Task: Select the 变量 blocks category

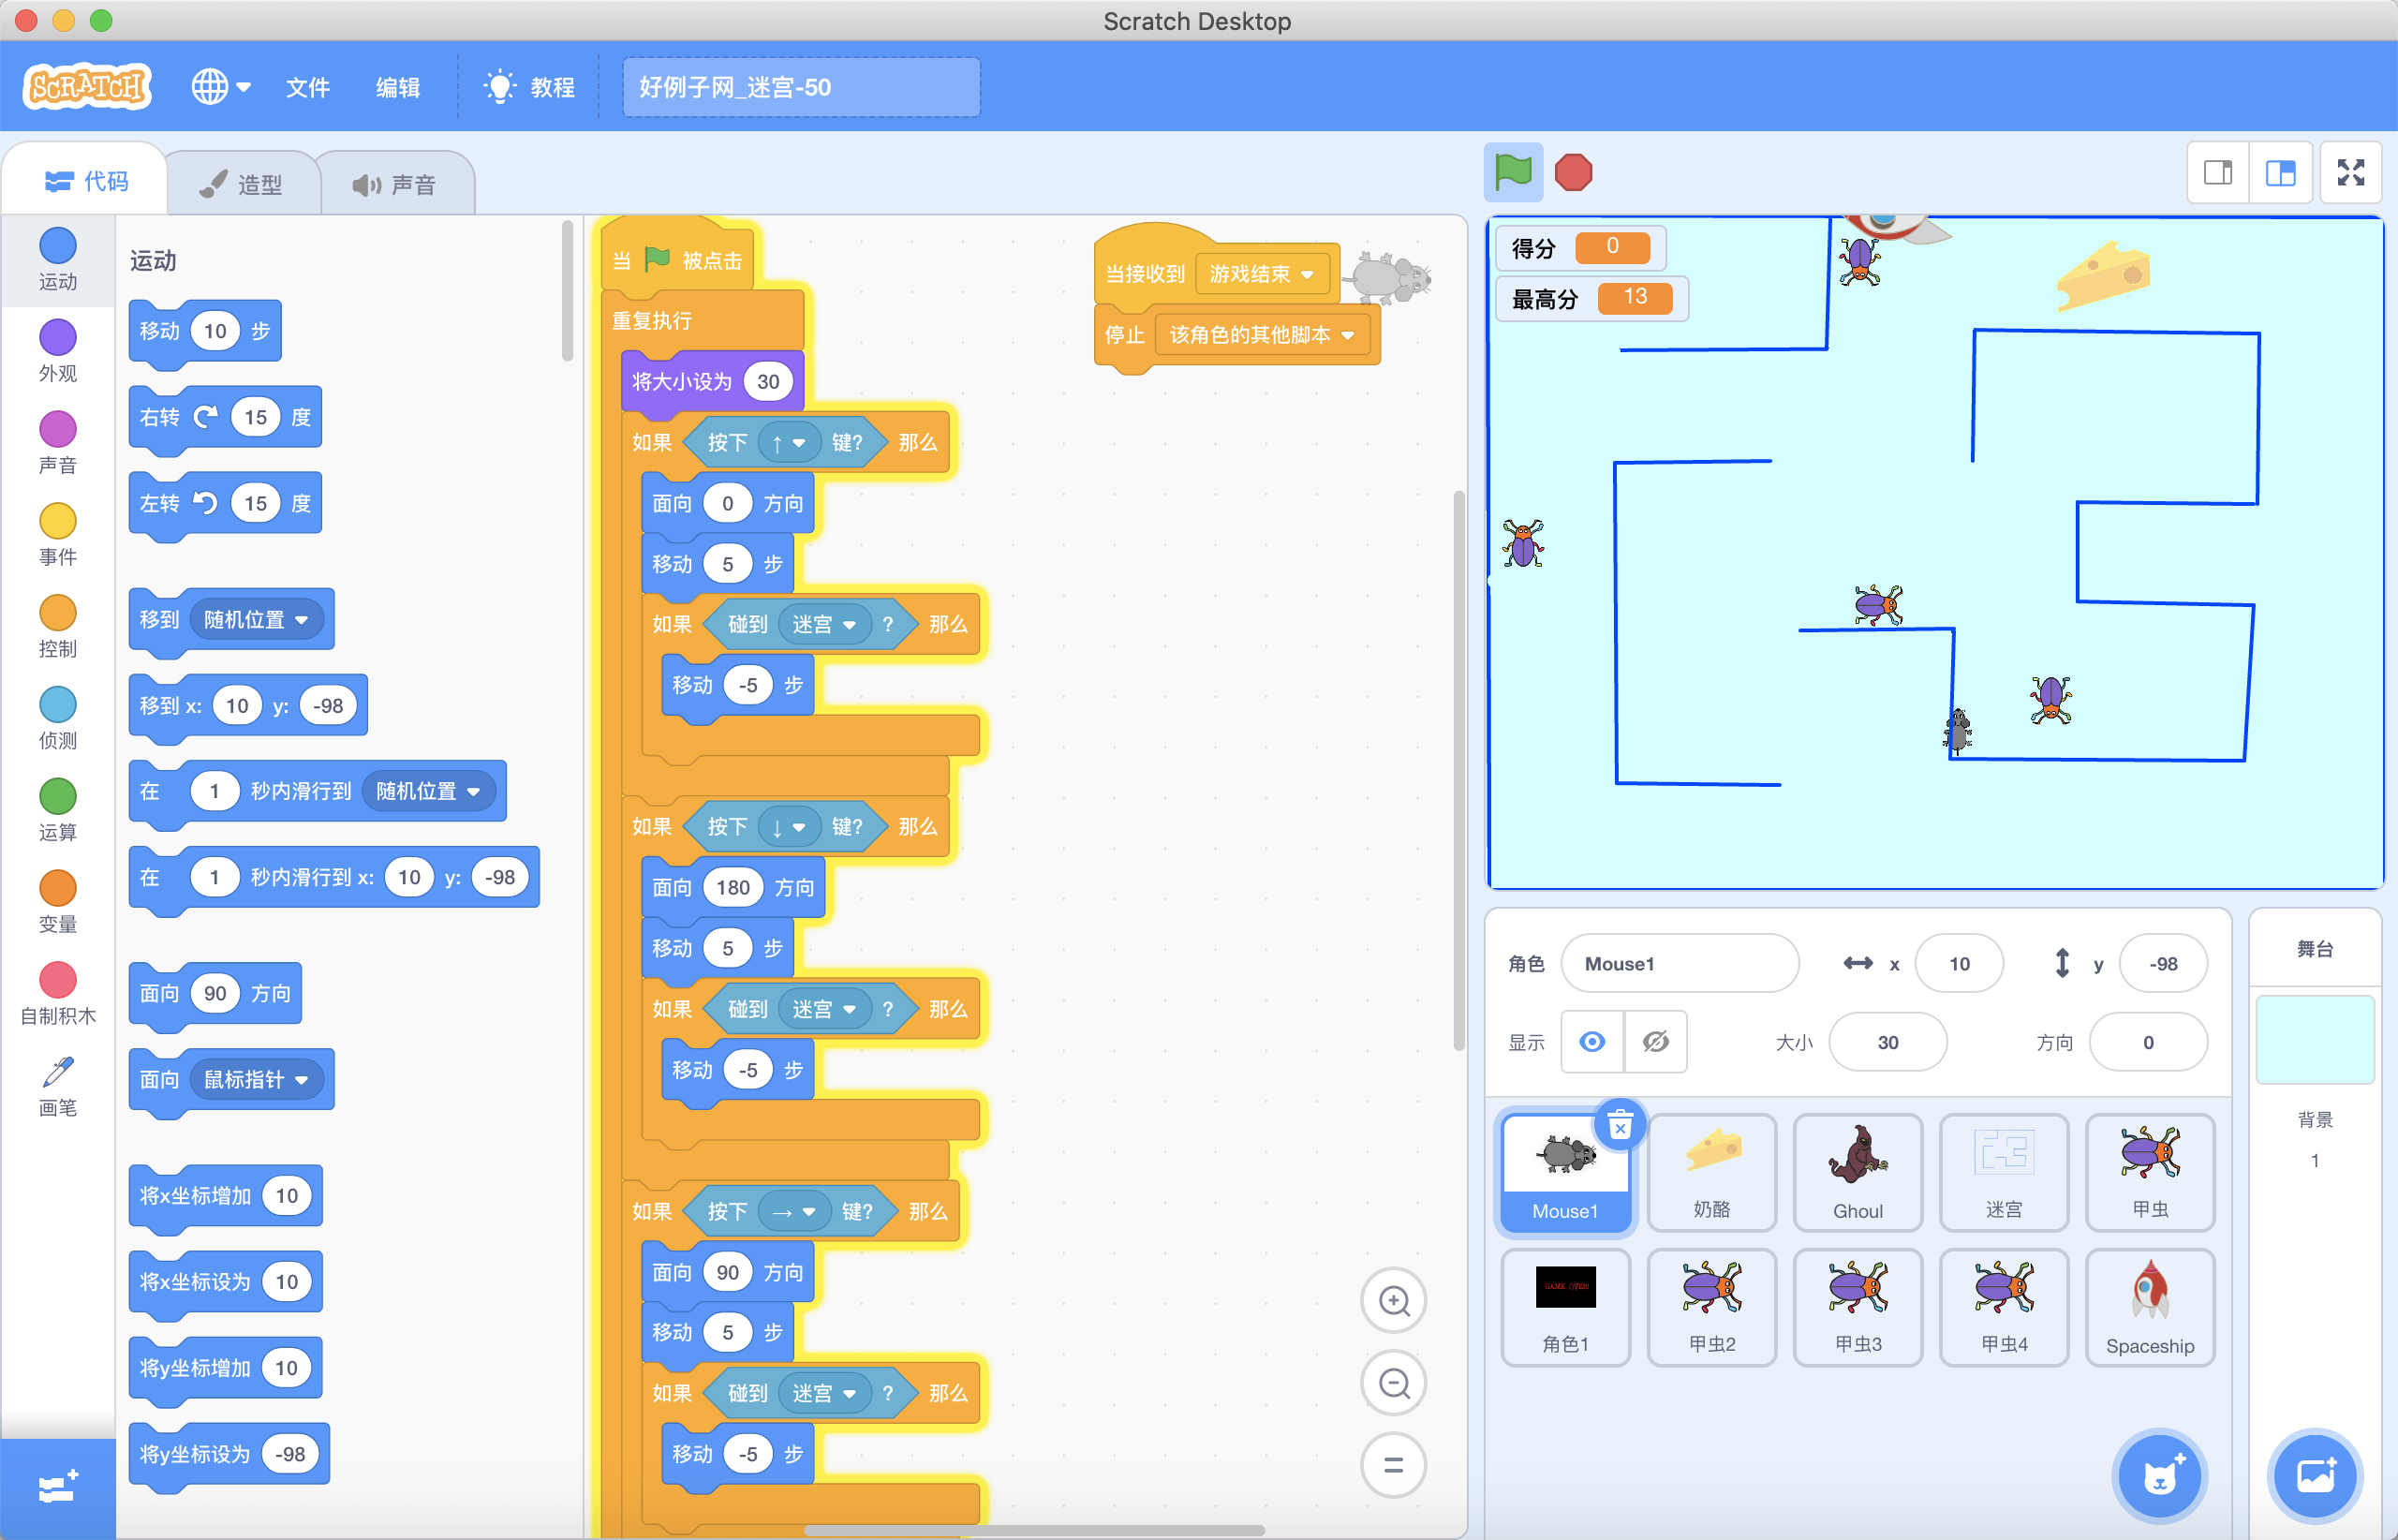Action: tap(57, 903)
